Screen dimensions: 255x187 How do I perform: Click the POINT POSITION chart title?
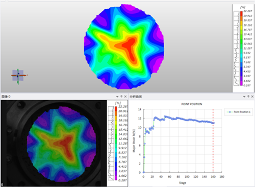pyautogui.click(x=192, y=104)
